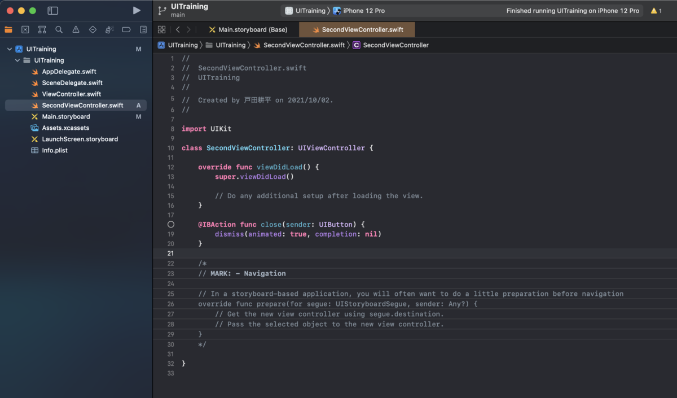Image resolution: width=677 pixels, height=398 pixels.
Task: Collapse the UITraining project root
Action: [x=10, y=49]
